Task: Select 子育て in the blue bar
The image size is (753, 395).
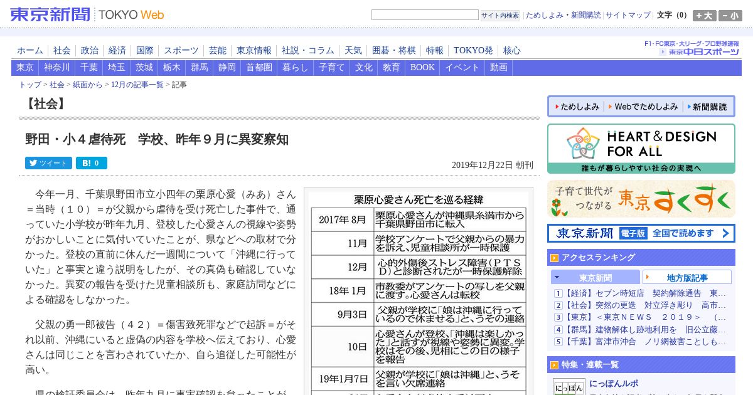Action: (x=332, y=68)
